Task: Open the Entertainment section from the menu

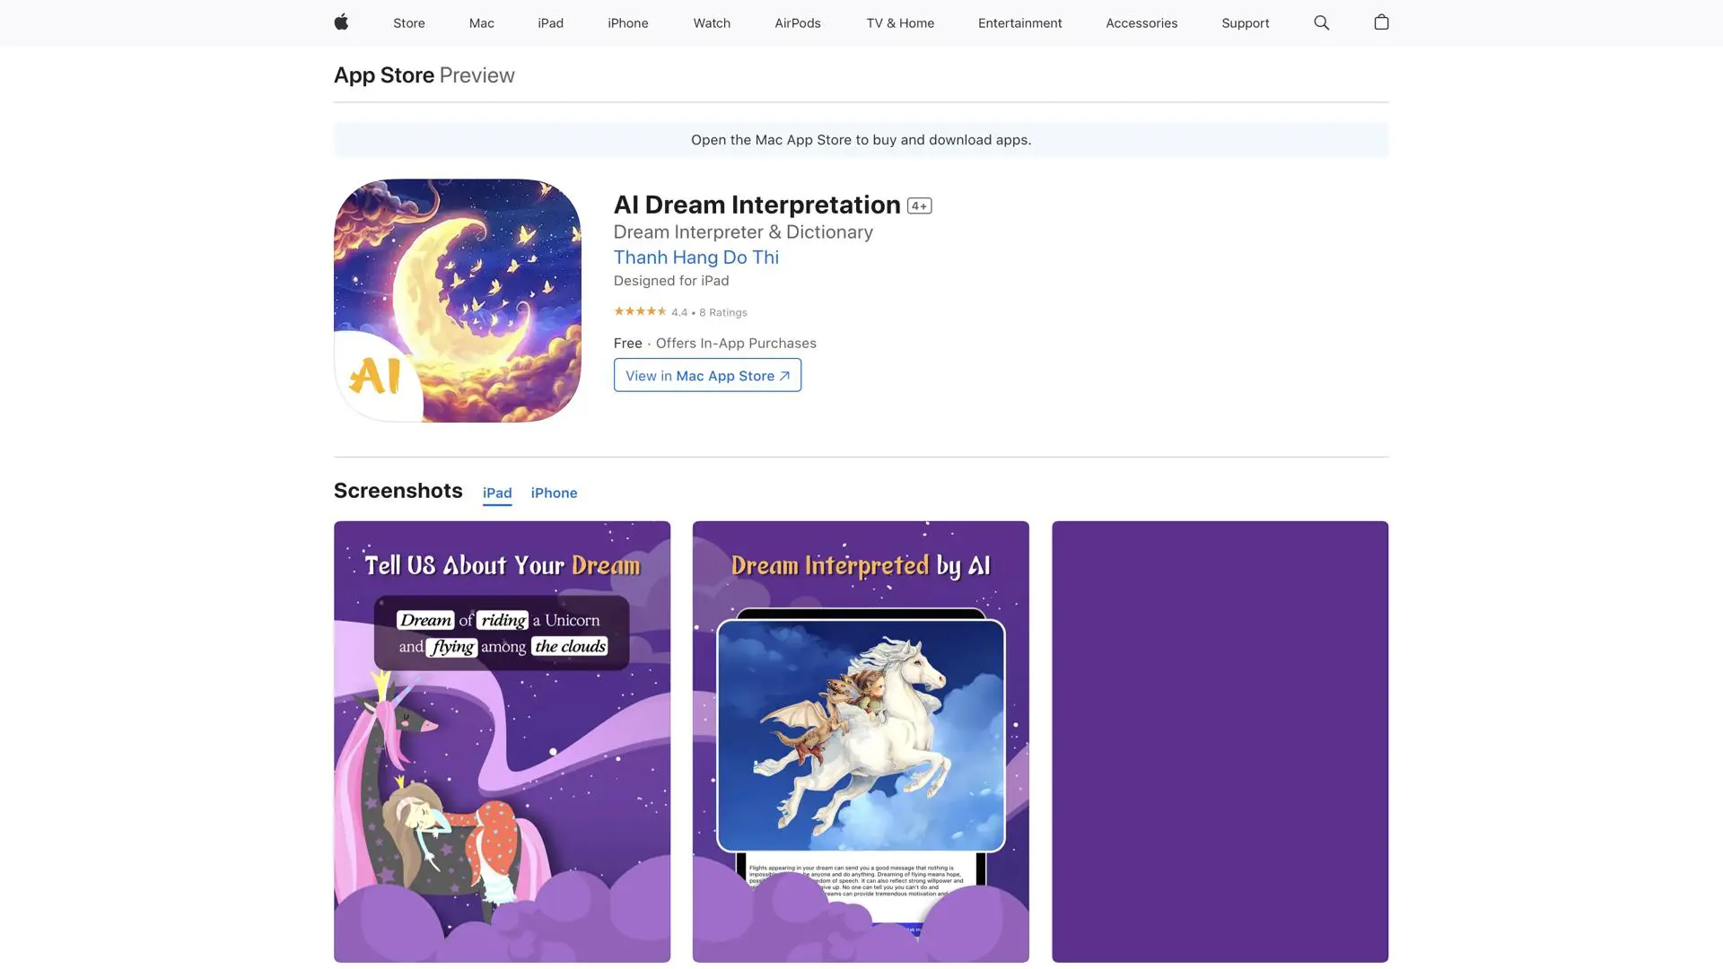Action: click(x=1019, y=22)
